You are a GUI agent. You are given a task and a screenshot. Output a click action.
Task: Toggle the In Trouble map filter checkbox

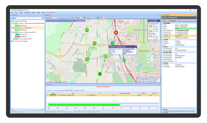click(144, 81)
